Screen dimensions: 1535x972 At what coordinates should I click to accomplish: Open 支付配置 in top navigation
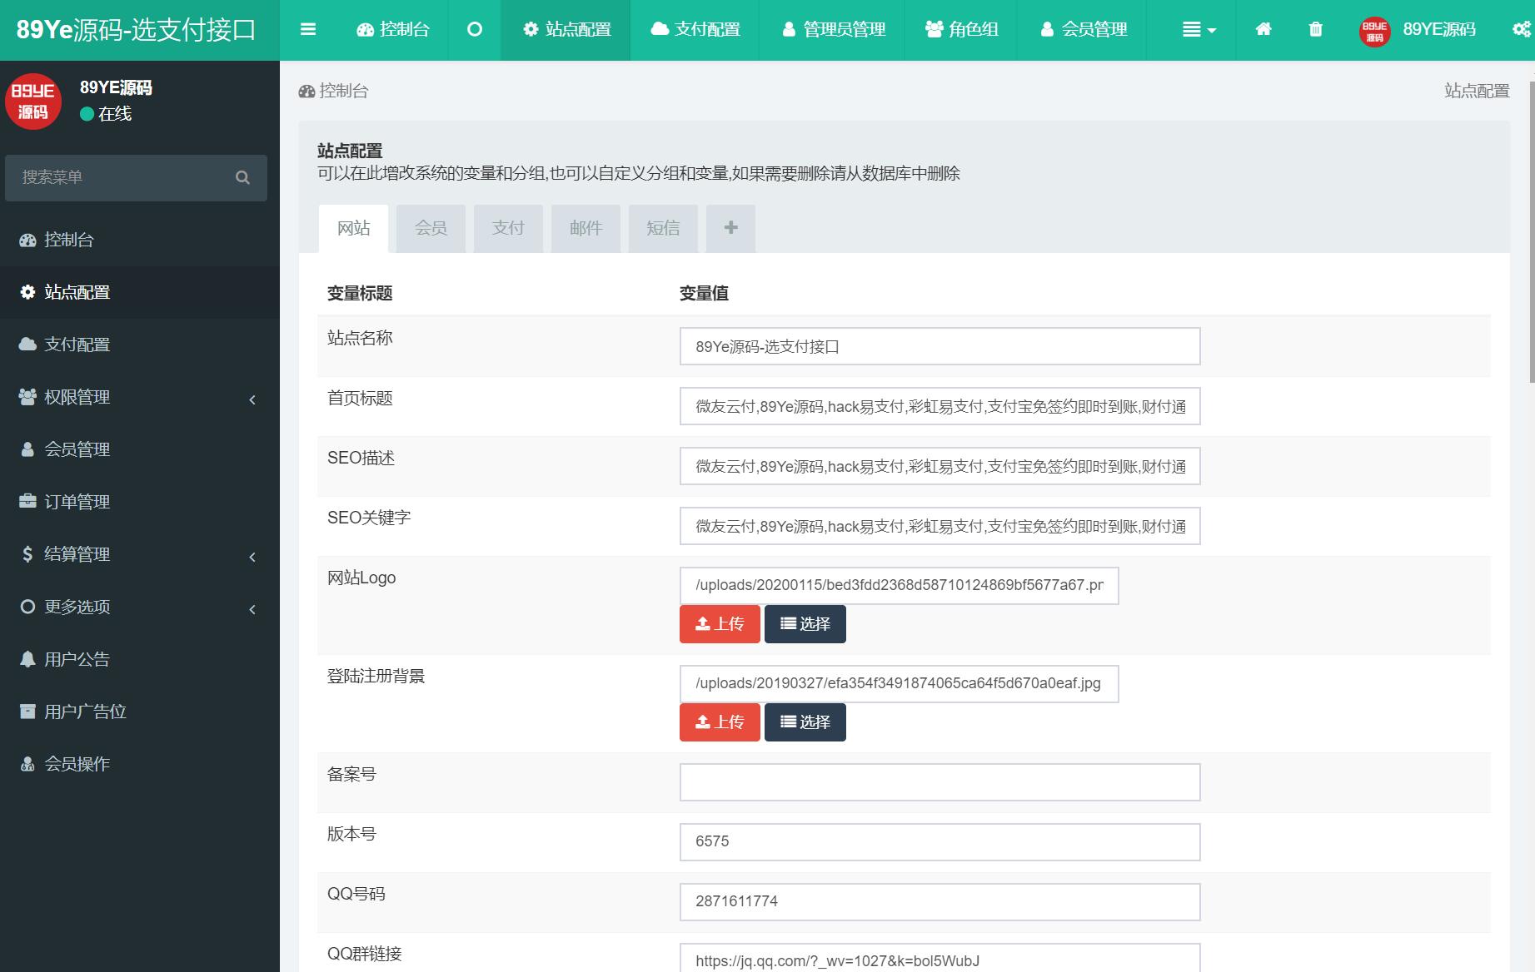click(x=695, y=30)
